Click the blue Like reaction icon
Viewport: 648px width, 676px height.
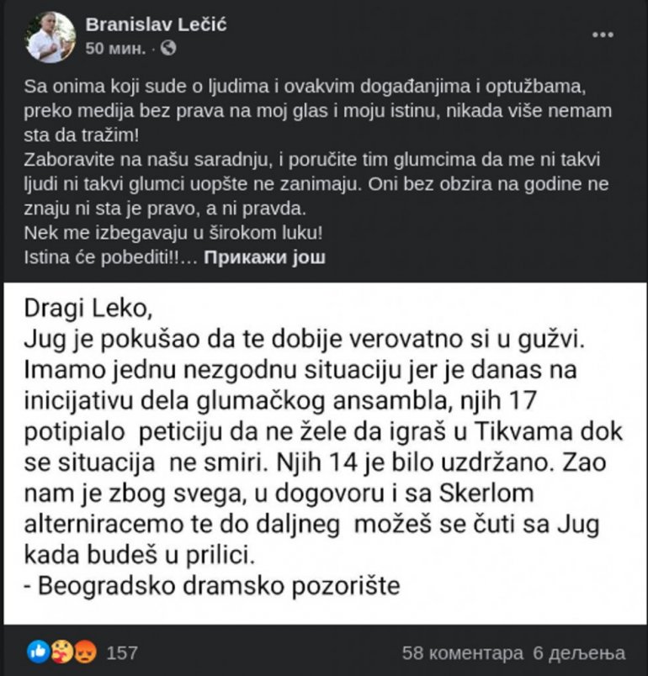click(39, 652)
